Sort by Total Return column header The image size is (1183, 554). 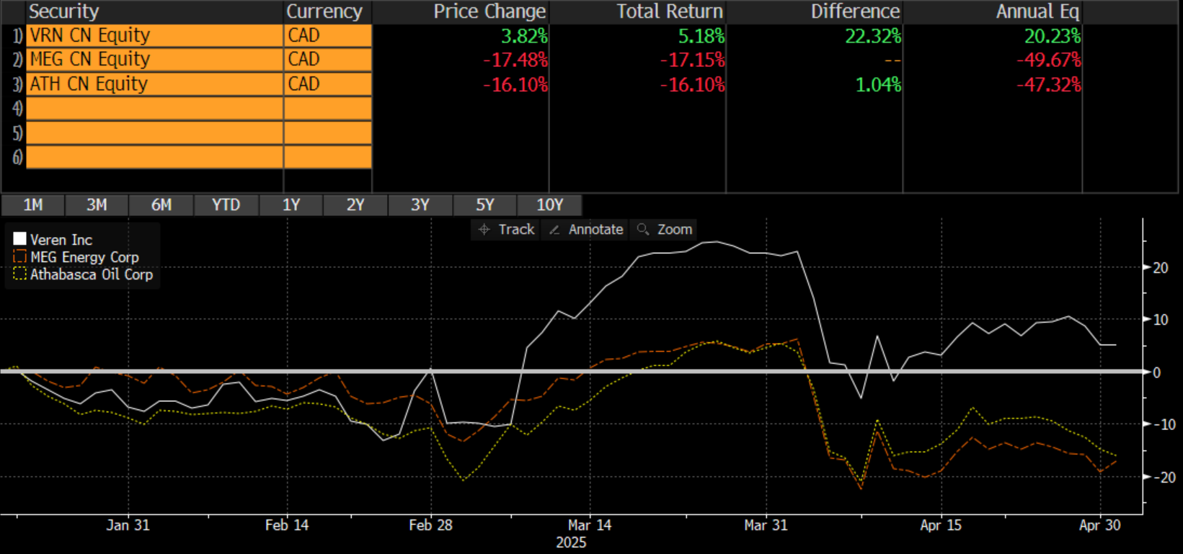pos(669,12)
